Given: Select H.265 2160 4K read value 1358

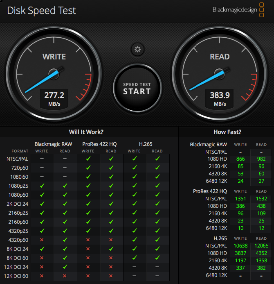Looking at the screenshot, I should (x=261, y=261).
